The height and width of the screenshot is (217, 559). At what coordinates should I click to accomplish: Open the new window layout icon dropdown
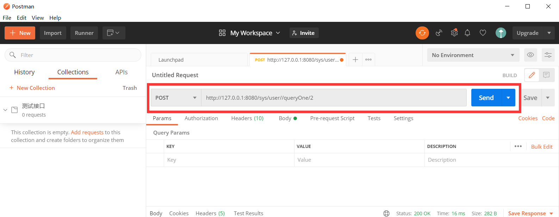tap(114, 33)
